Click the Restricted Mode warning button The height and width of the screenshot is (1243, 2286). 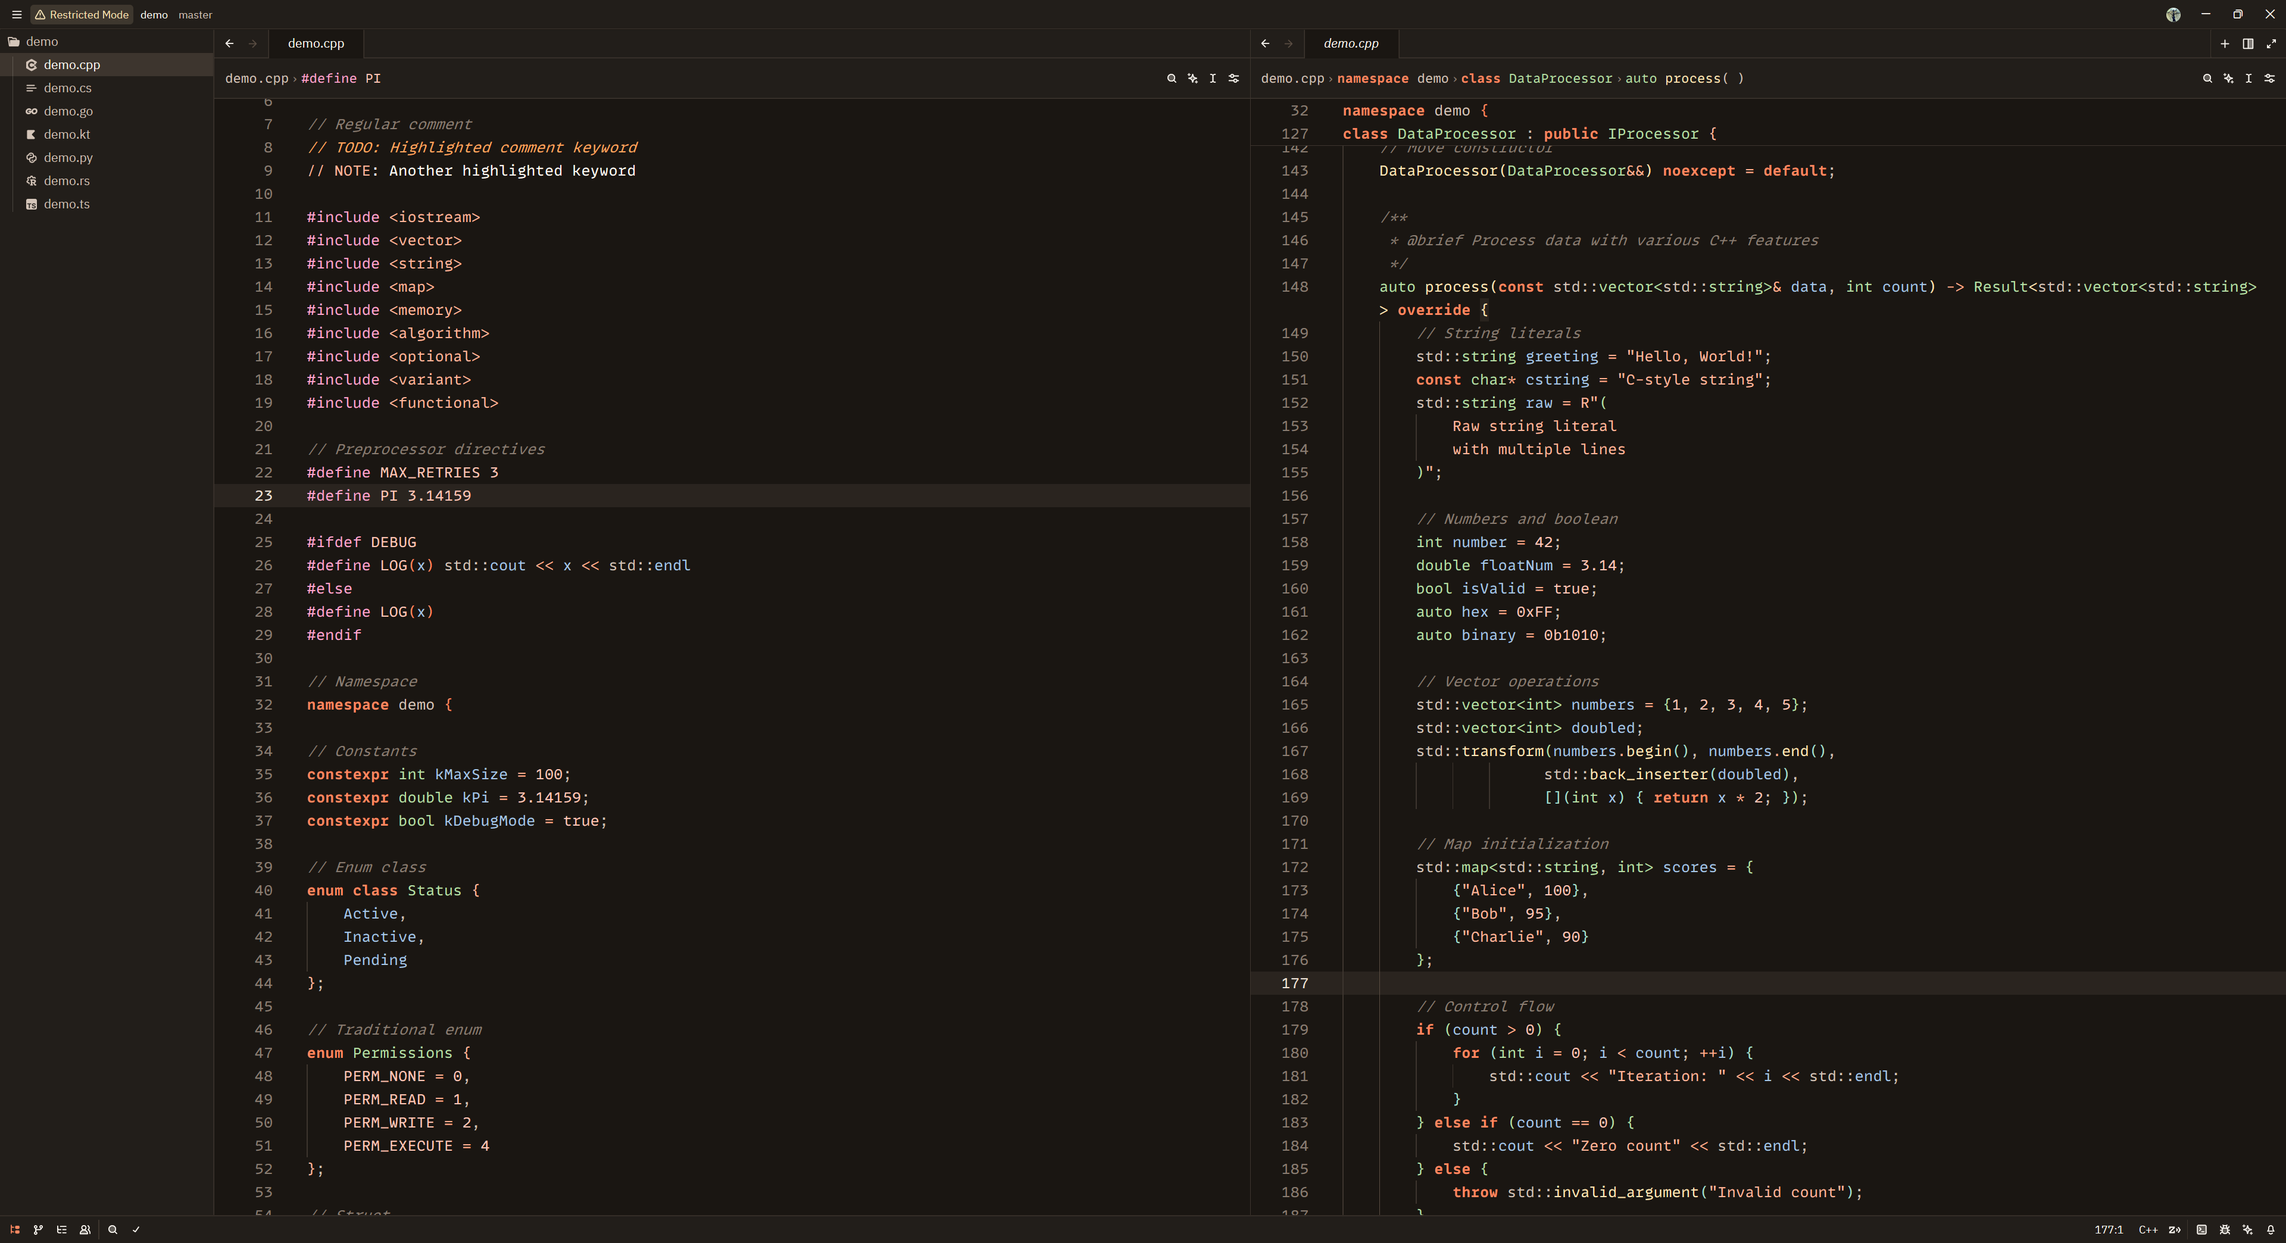[x=82, y=14]
